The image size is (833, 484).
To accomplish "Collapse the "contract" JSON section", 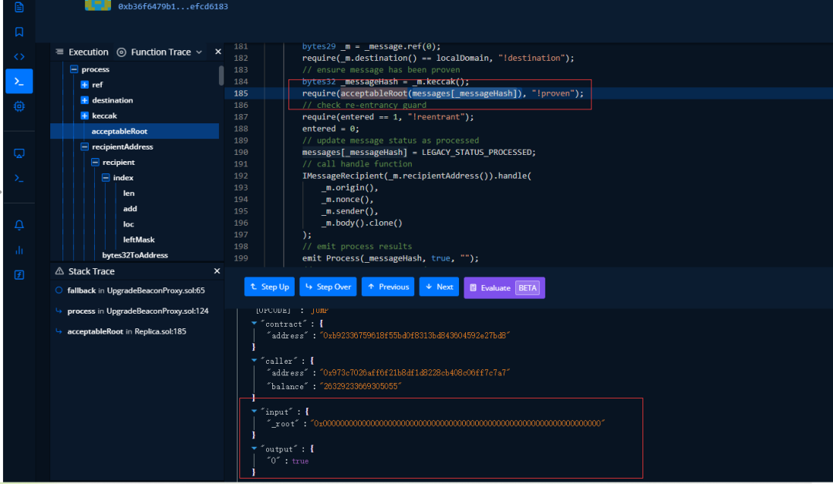I will click(254, 323).
